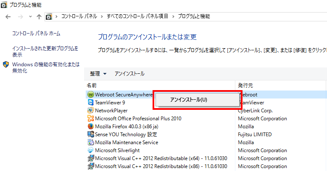Select Microsoft Office Professional Plus 2010
Image resolution: width=327 pixels, height=171 pixels.
click(138, 119)
